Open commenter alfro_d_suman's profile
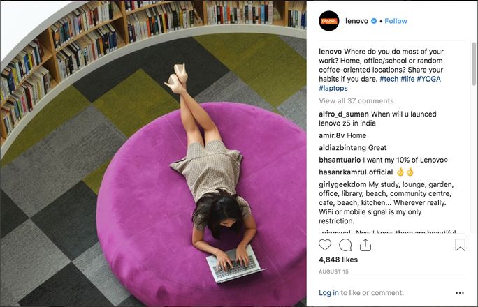Viewport: 478px width, 307px height. (344, 114)
